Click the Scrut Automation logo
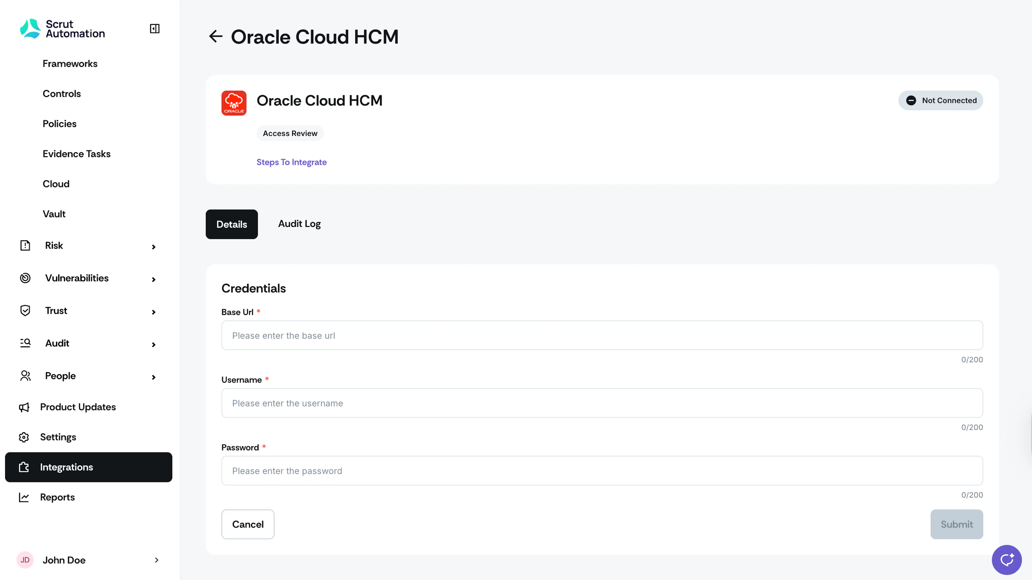 tap(63, 29)
